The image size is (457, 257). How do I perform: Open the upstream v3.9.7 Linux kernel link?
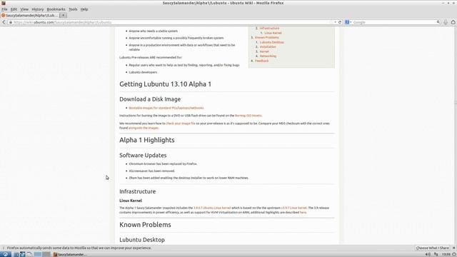[293, 208]
